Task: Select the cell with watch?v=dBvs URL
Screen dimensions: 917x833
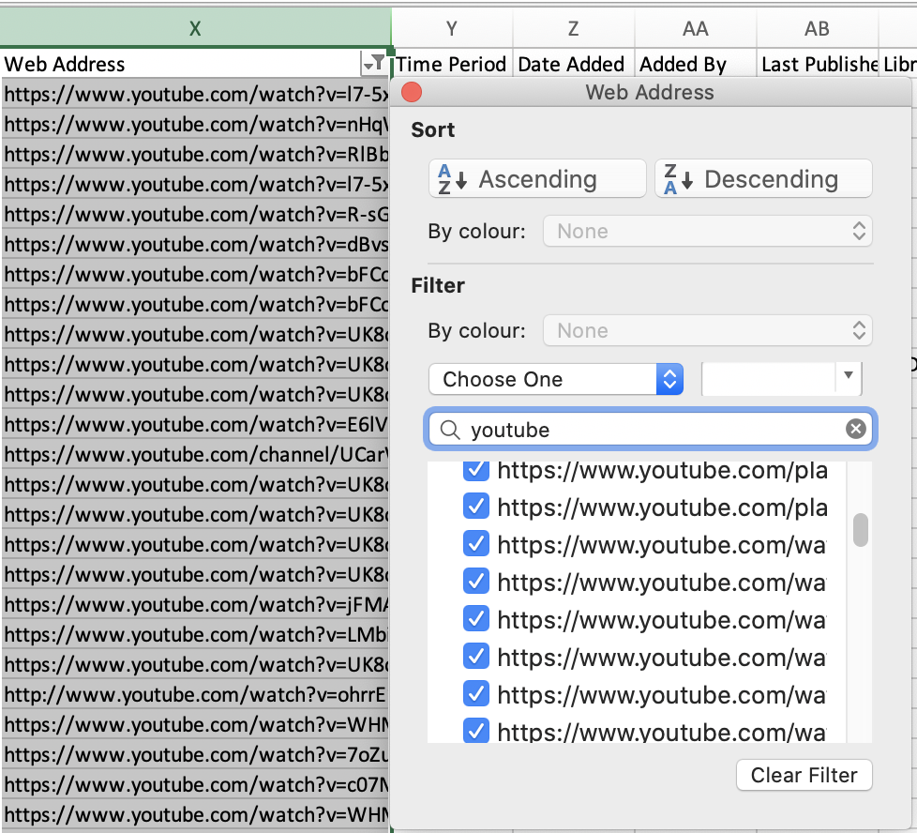Action: click(x=195, y=244)
